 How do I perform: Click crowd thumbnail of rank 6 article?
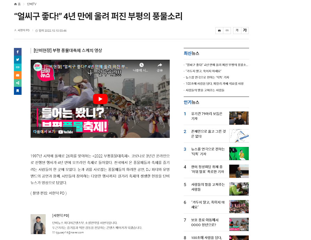tap(239, 207)
